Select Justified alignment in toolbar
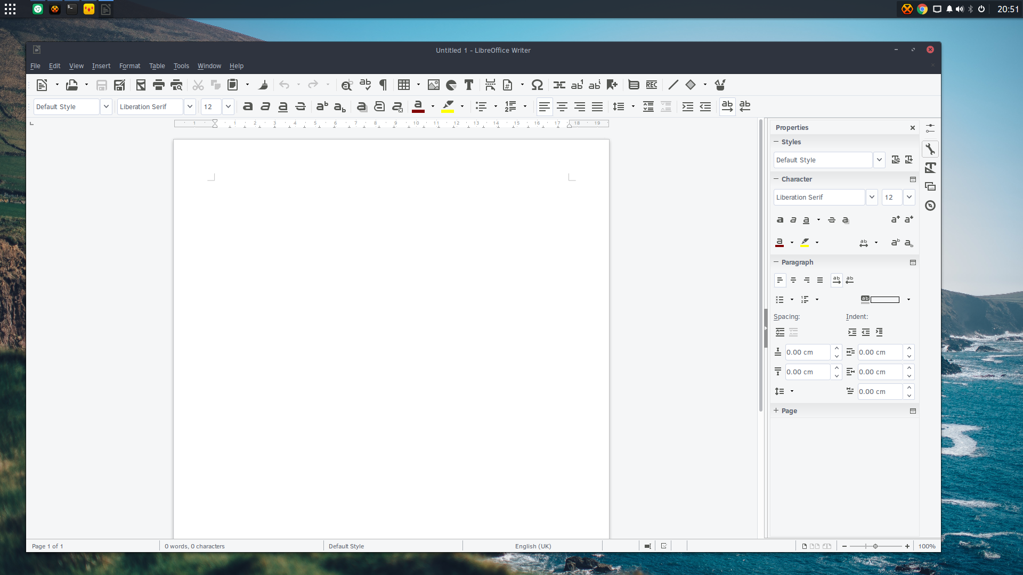1023x575 pixels. tap(597, 106)
